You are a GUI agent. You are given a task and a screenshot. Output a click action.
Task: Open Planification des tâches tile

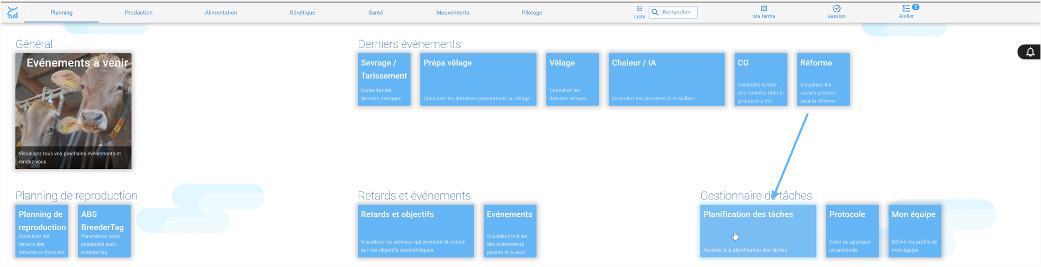758,231
